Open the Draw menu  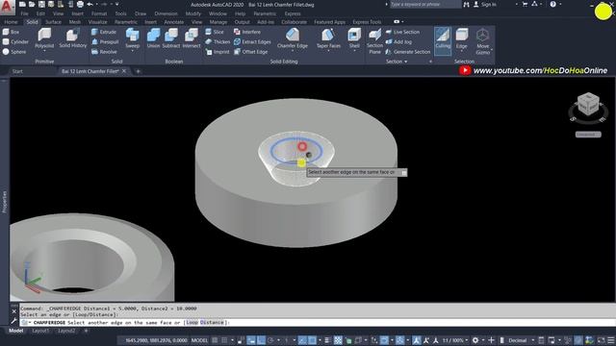pyautogui.click(x=141, y=13)
